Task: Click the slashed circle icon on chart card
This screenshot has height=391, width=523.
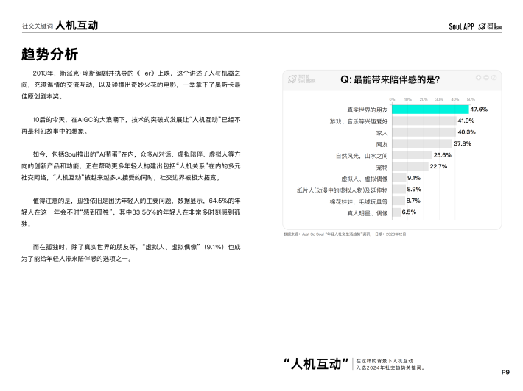Action: tap(492, 77)
